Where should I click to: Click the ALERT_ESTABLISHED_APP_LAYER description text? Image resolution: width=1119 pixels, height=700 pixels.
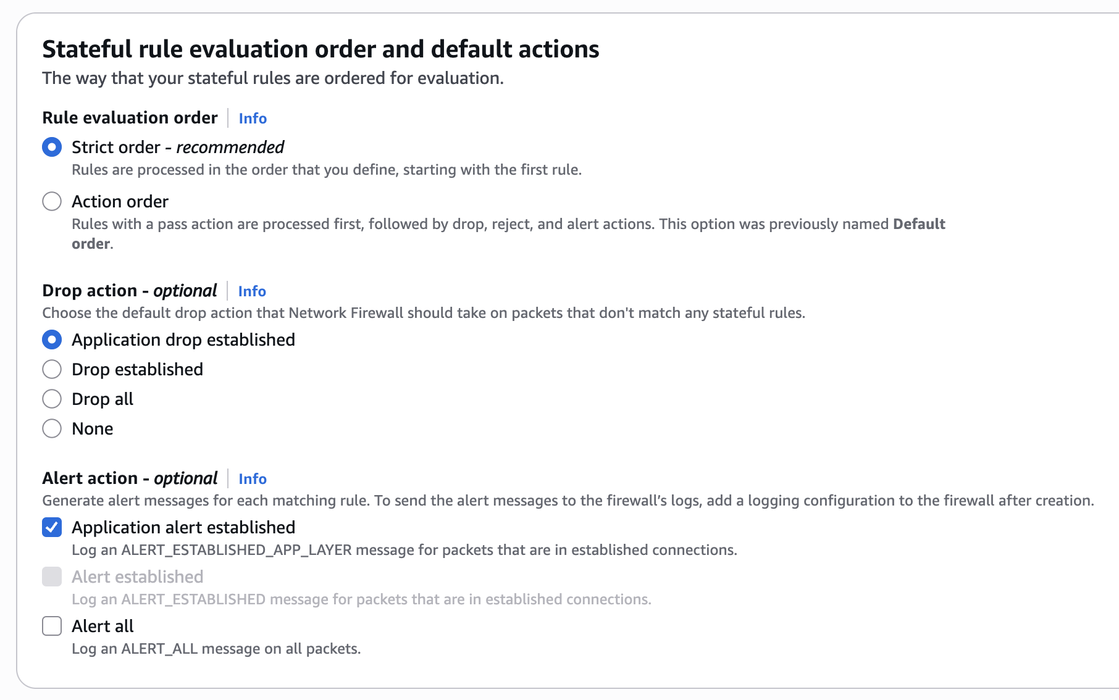404,551
